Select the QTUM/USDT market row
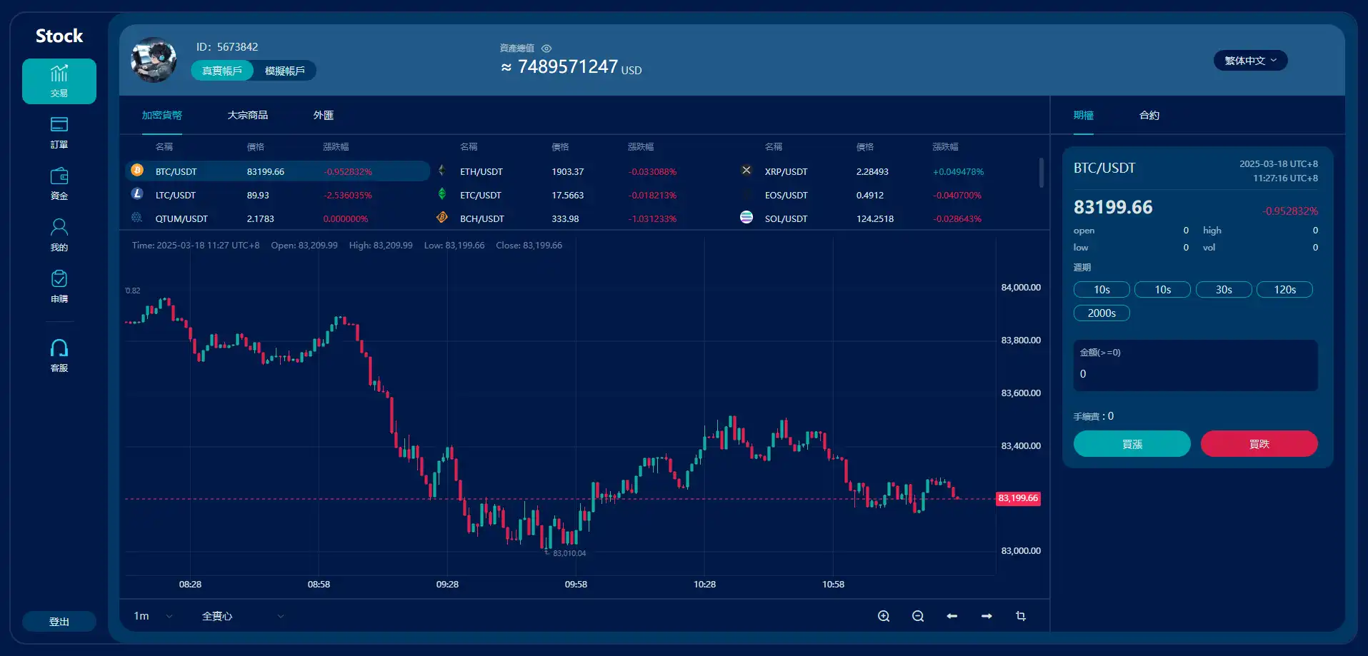The image size is (1368, 656). 278,218
